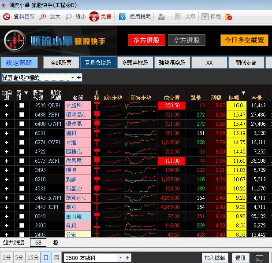Click the 空方選股 button

click(186, 40)
